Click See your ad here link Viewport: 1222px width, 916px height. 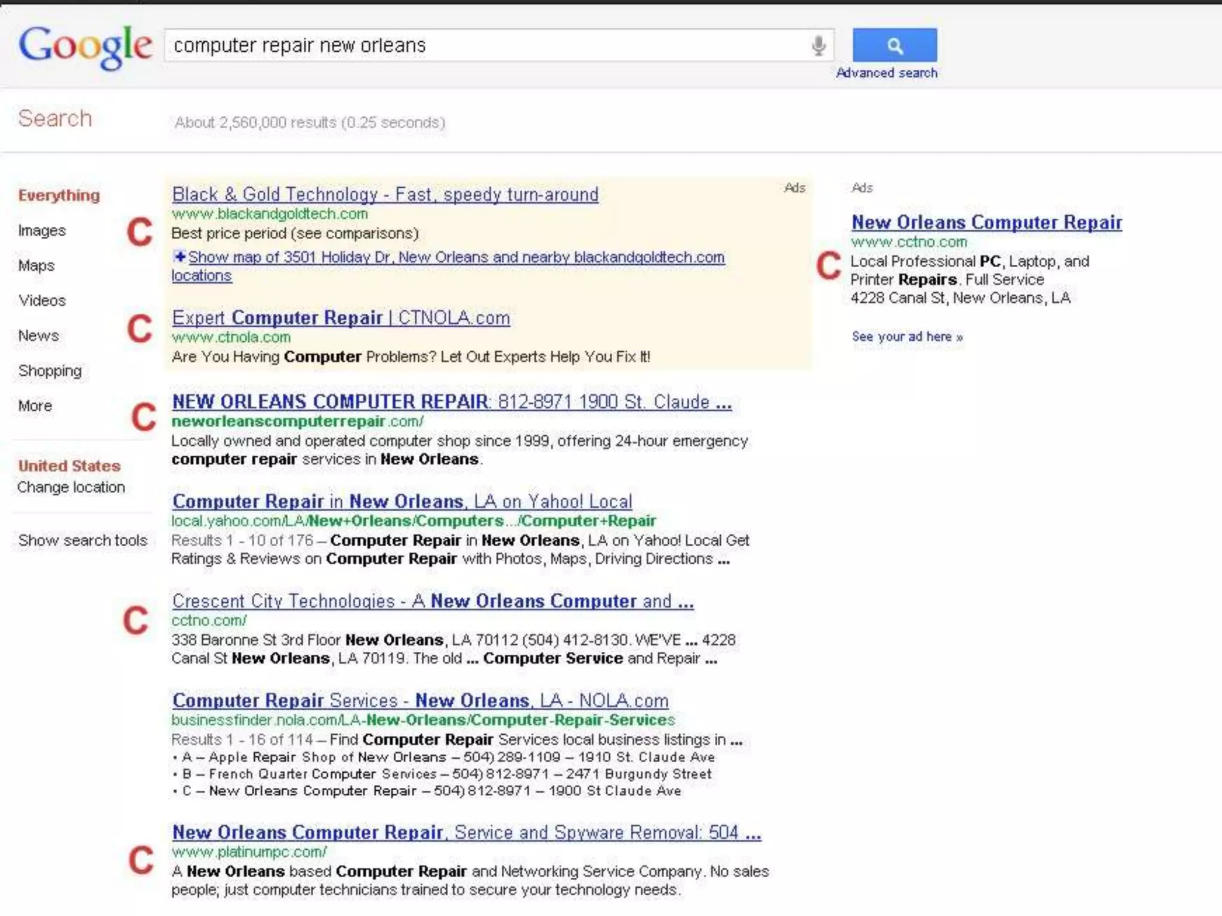[907, 337]
